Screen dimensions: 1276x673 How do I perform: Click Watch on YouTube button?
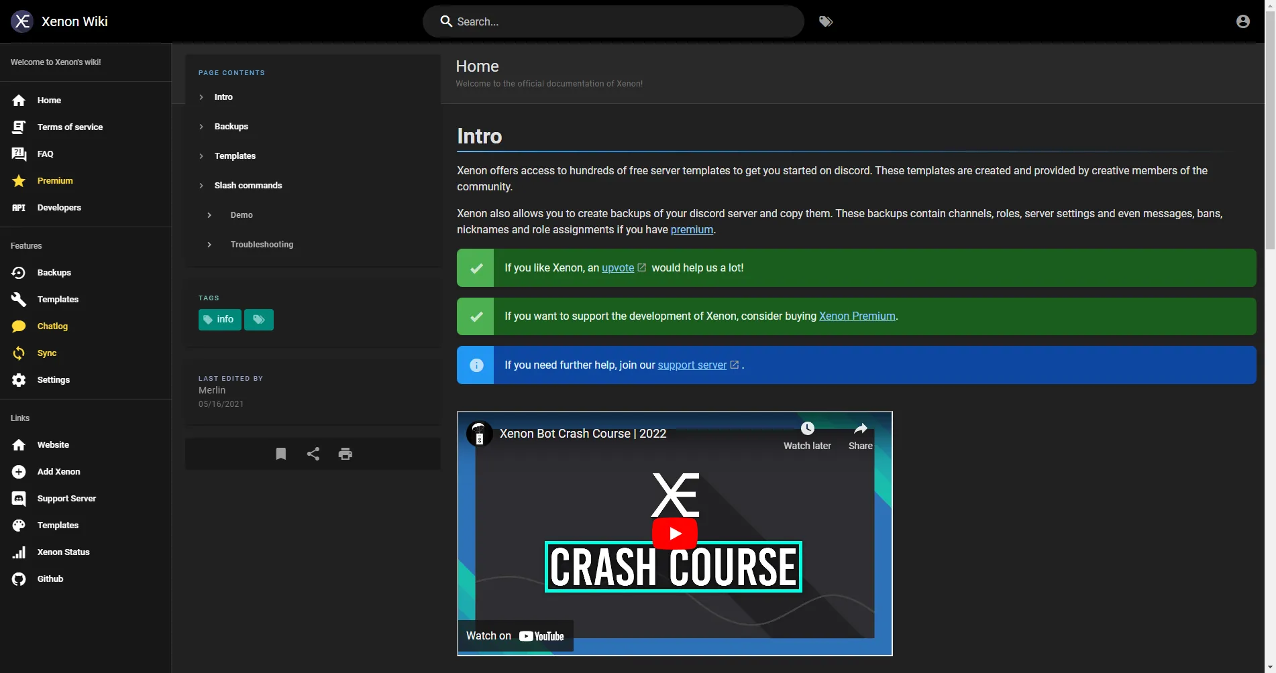point(515,636)
